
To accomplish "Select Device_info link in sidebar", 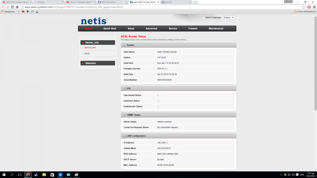I will coord(90,48).
